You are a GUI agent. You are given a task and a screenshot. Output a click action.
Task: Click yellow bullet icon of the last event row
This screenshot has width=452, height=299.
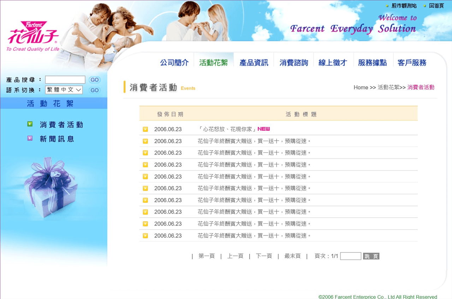(x=145, y=236)
